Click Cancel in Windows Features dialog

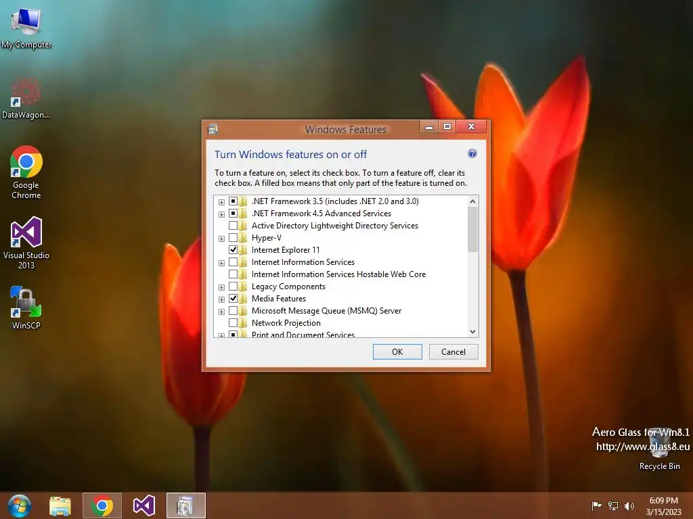453,351
